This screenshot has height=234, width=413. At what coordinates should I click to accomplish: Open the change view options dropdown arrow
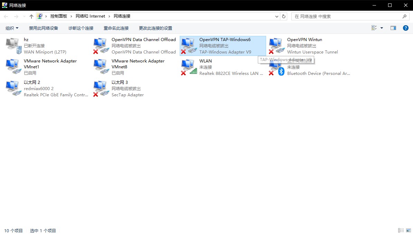(x=382, y=28)
